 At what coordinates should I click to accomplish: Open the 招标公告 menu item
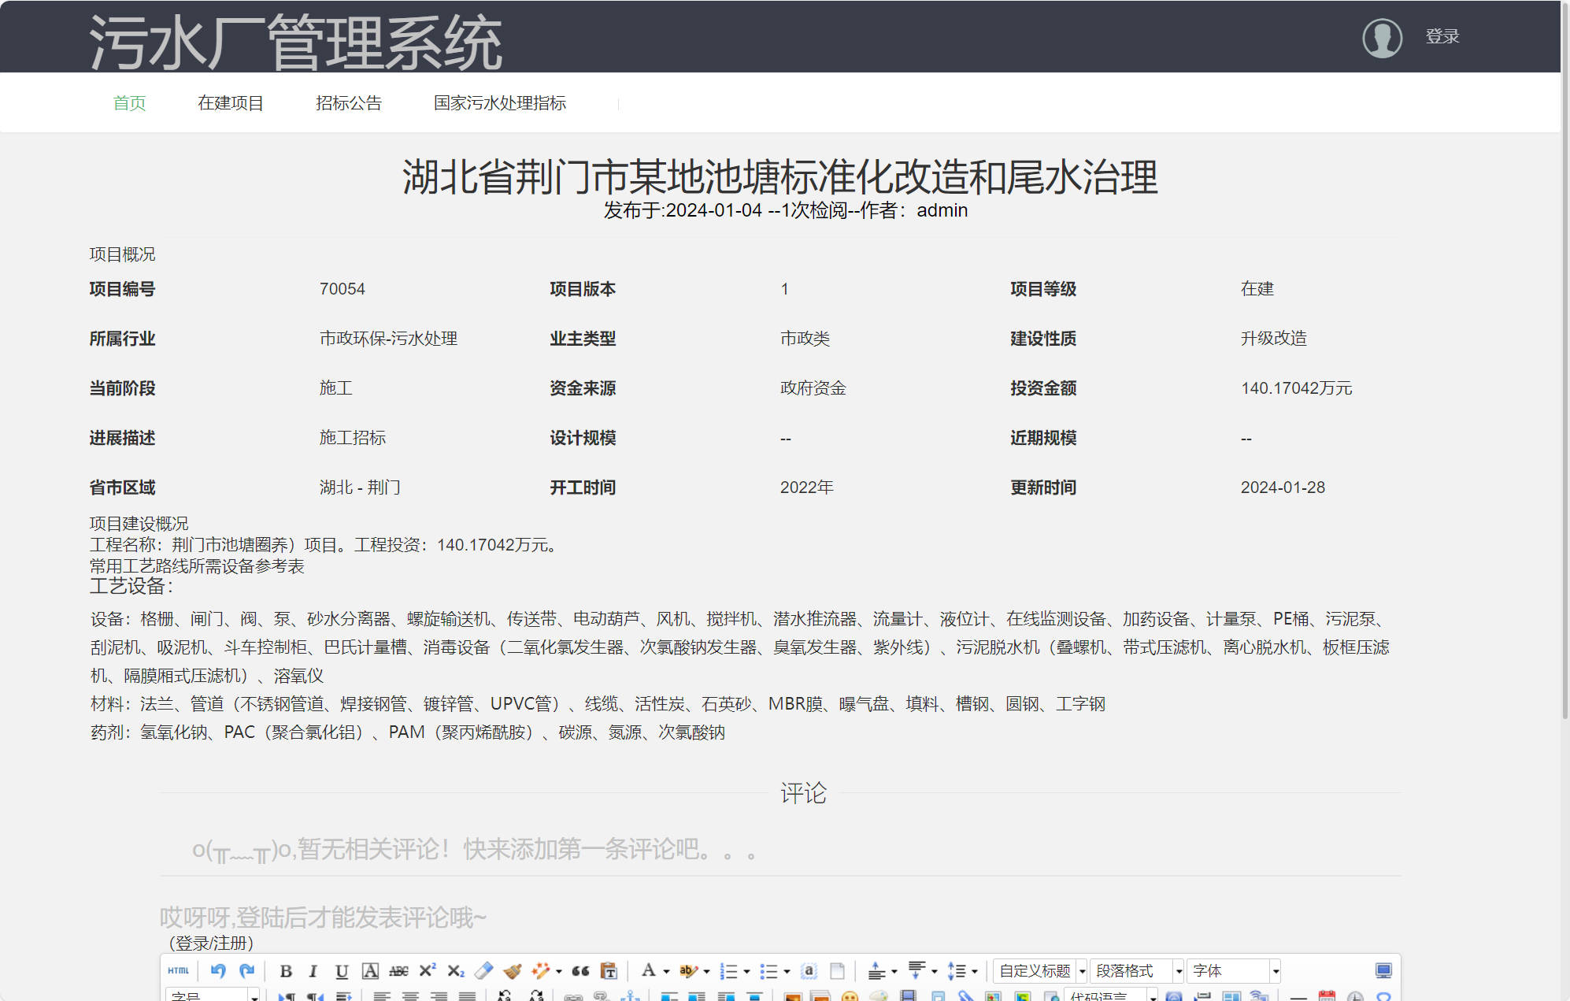349,102
